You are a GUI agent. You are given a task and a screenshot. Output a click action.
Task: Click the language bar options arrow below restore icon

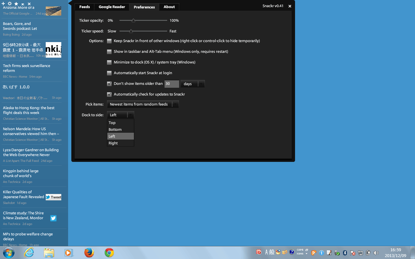click(307, 254)
